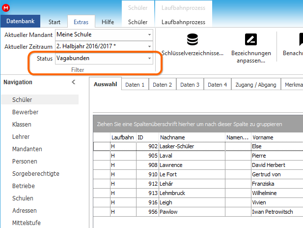
Task: Expand the Aktueller Mandant dropdown
Action: (149, 34)
